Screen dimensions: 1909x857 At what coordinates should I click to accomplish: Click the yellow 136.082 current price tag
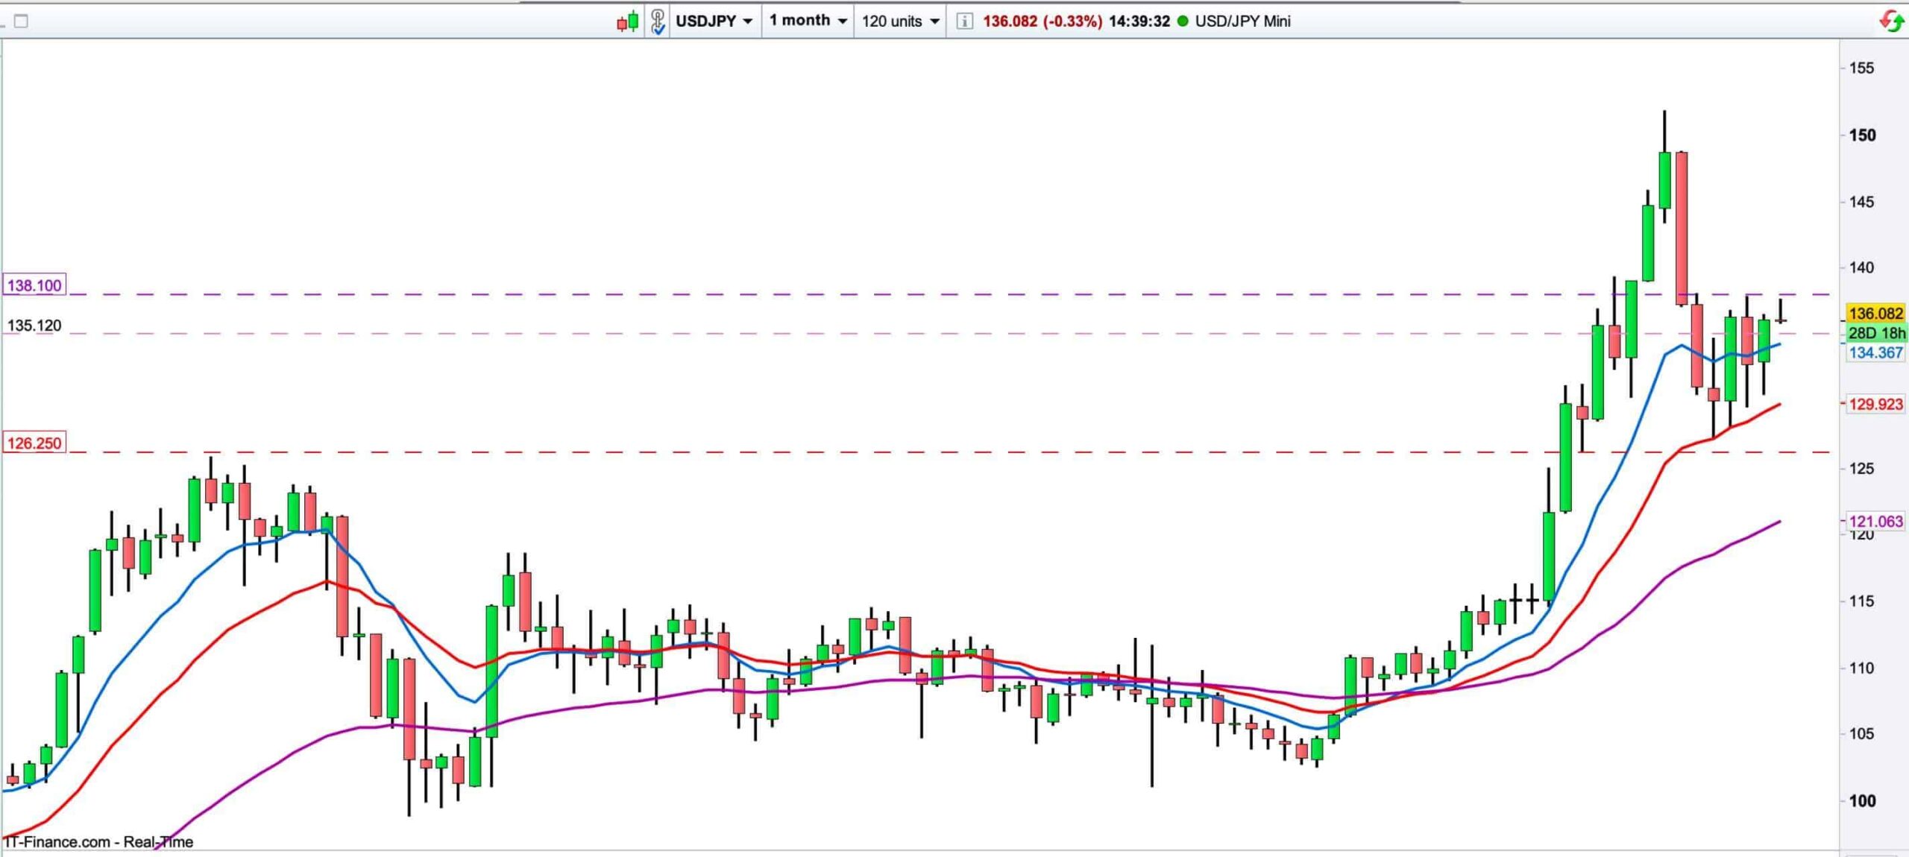[1875, 314]
